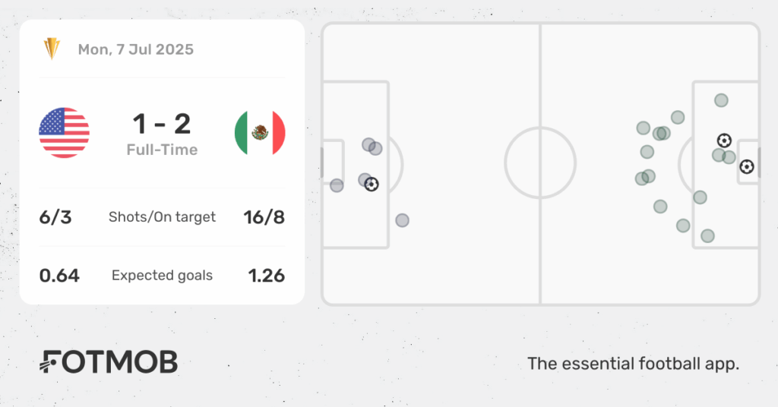This screenshot has height=407, width=778.
Task: Click the FotMob logo
Action: point(109,361)
